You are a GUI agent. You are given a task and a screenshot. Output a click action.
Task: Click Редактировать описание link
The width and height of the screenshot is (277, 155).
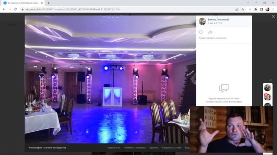tap(213, 38)
